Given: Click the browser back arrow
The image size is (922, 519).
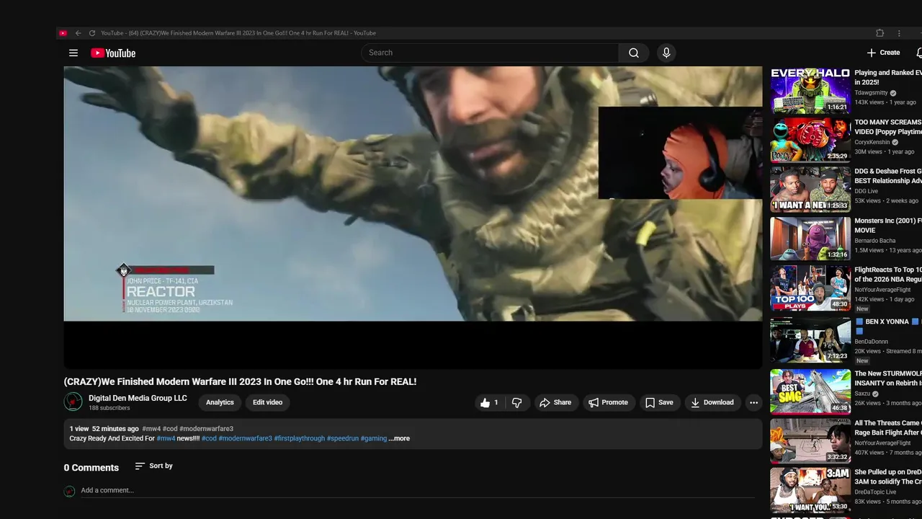Looking at the screenshot, I should click(78, 33).
